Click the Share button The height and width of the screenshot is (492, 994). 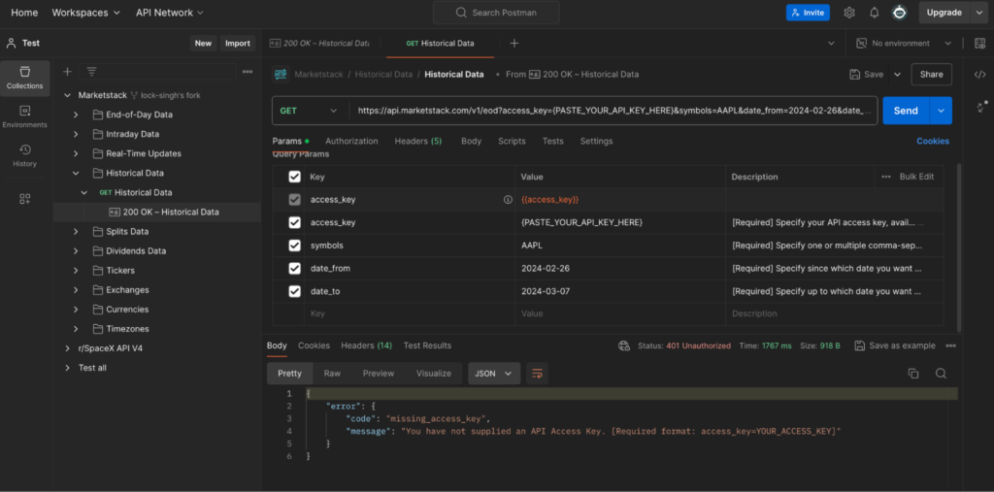(x=931, y=74)
